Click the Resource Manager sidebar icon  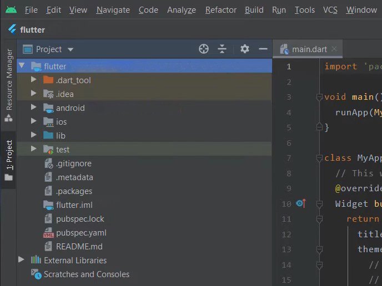pos(8,118)
